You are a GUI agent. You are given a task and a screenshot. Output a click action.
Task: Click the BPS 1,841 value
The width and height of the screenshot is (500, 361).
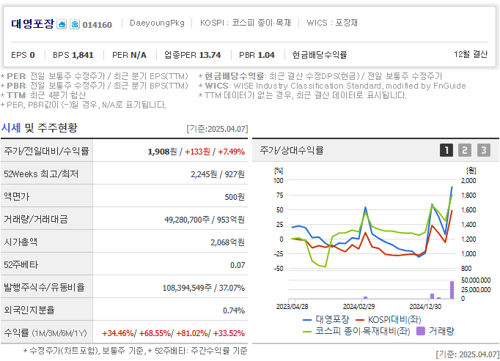tap(73, 55)
